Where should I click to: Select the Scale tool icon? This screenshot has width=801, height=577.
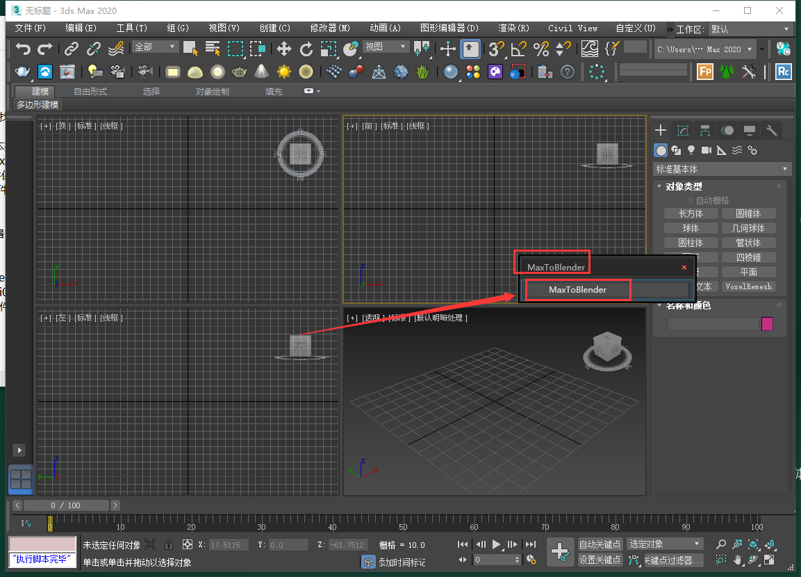(328, 49)
